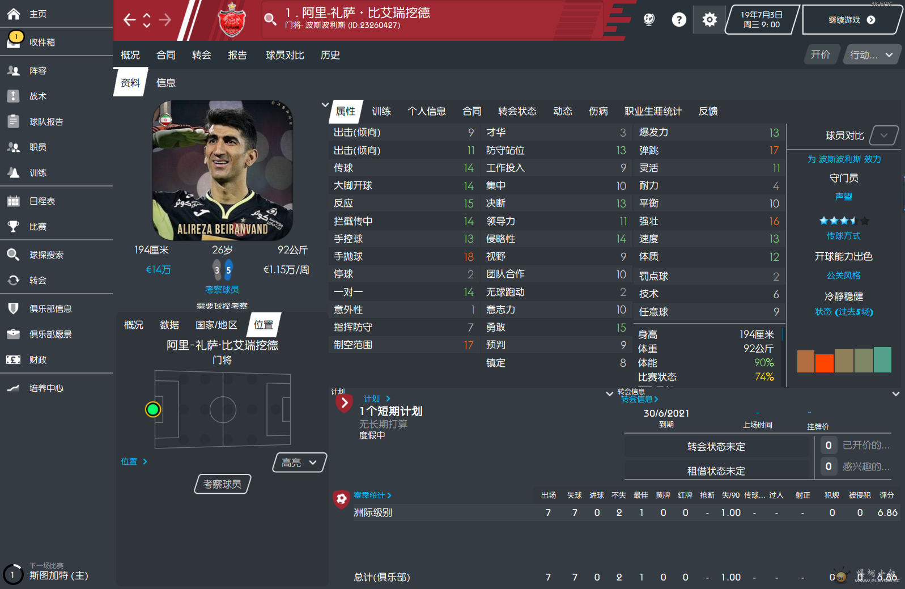Viewport: 905px width, 589px height.
Task: Open the 财政 finances sidebar icon
Action: 14,359
